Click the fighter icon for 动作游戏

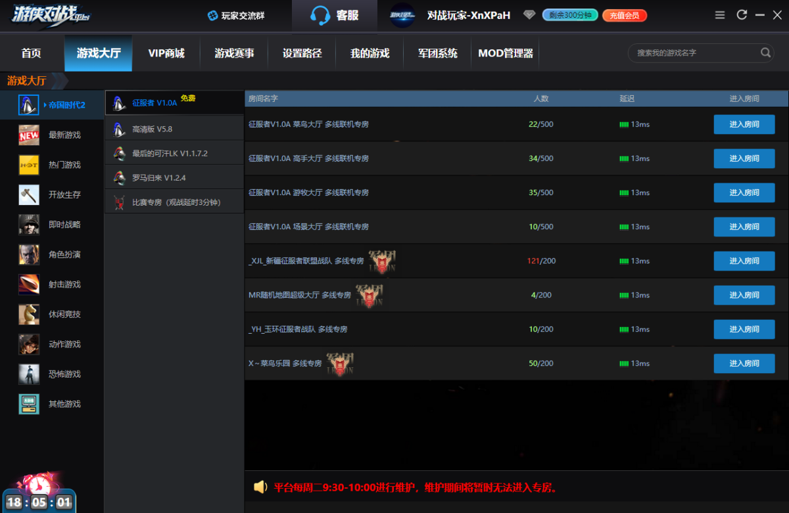click(29, 344)
